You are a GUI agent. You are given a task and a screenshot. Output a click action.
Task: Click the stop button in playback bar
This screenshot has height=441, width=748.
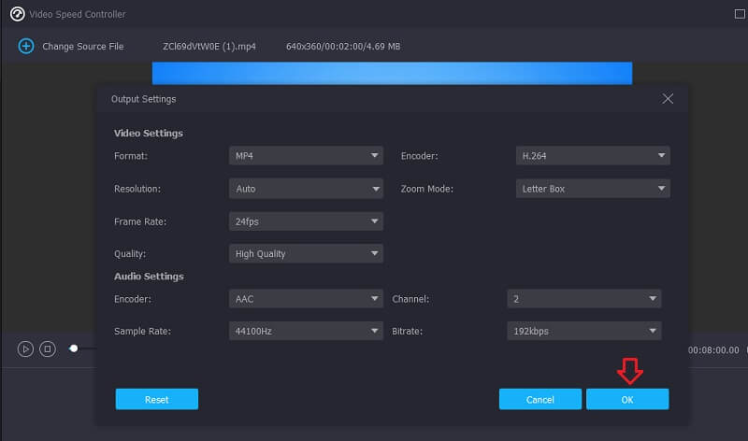click(x=48, y=349)
